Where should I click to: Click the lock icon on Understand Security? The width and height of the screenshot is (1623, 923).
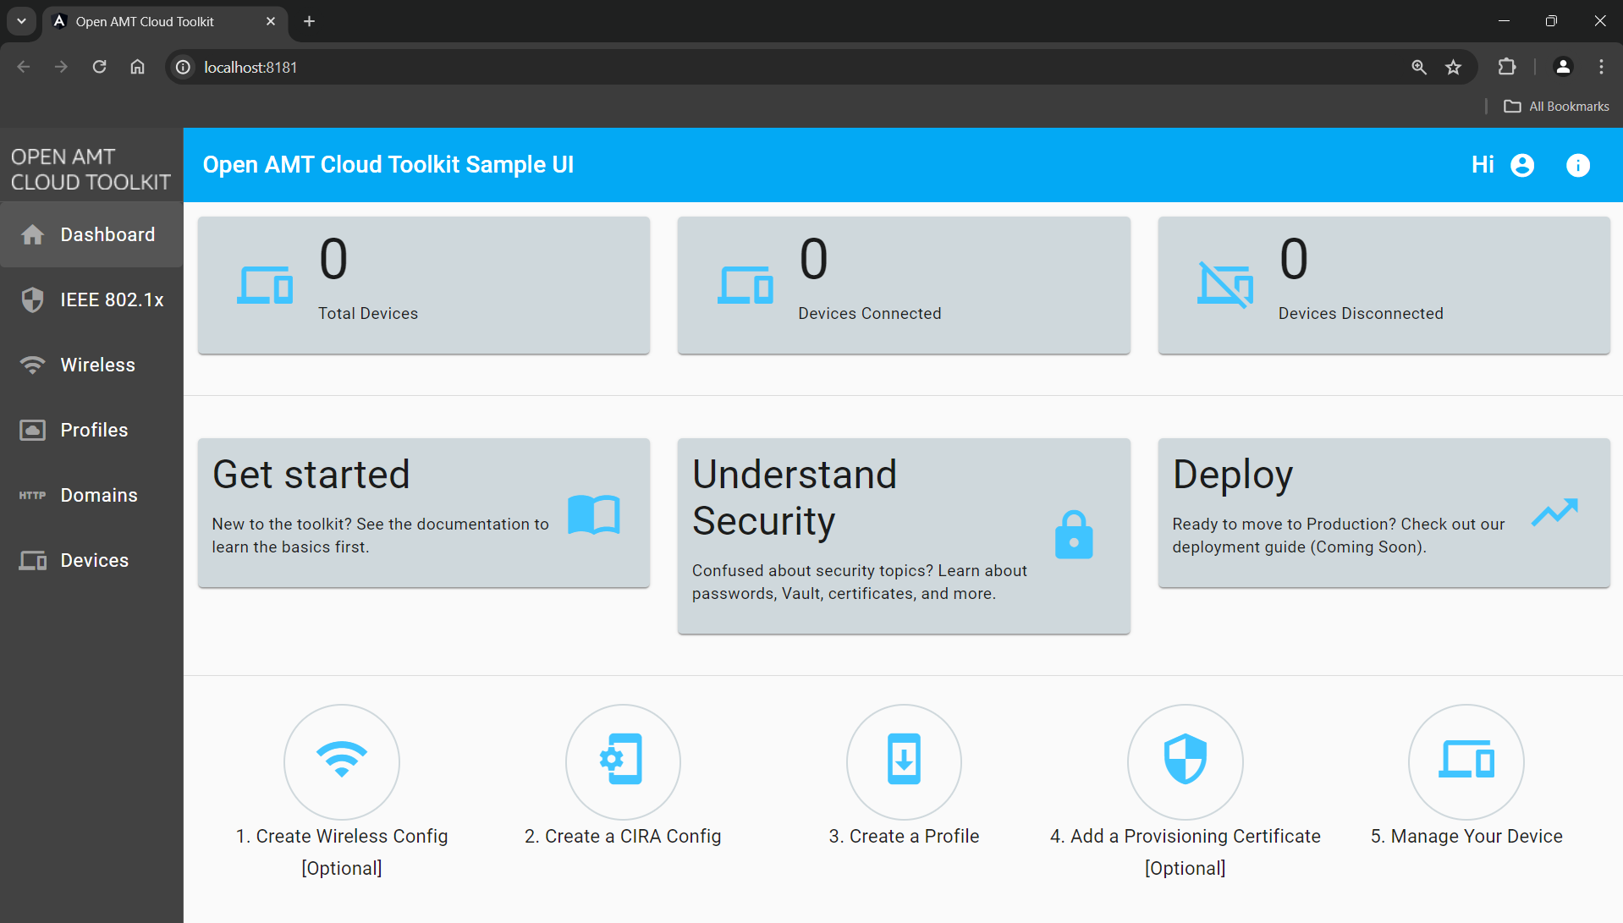pos(1074,535)
